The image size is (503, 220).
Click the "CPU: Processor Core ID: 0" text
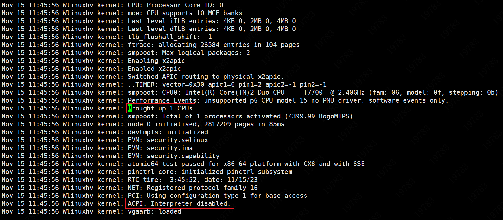176,5
